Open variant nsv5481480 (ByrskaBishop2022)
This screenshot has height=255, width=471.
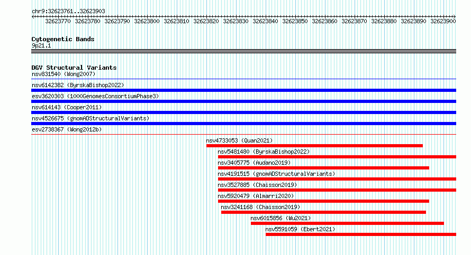264,152
